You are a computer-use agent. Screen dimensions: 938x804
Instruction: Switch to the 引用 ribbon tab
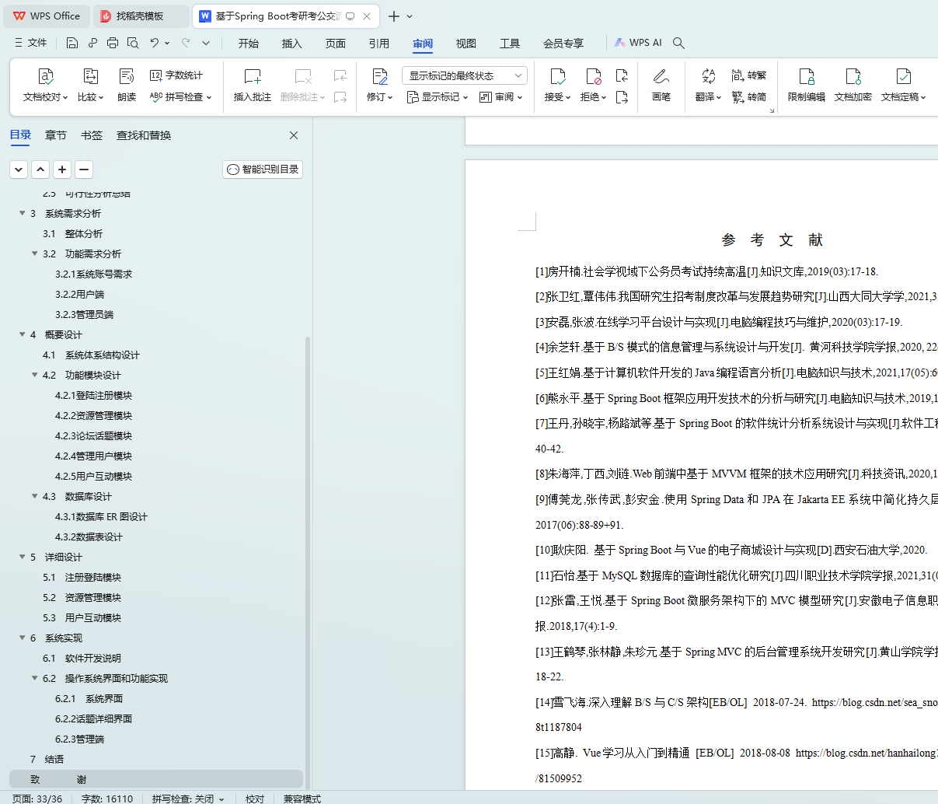(x=379, y=44)
